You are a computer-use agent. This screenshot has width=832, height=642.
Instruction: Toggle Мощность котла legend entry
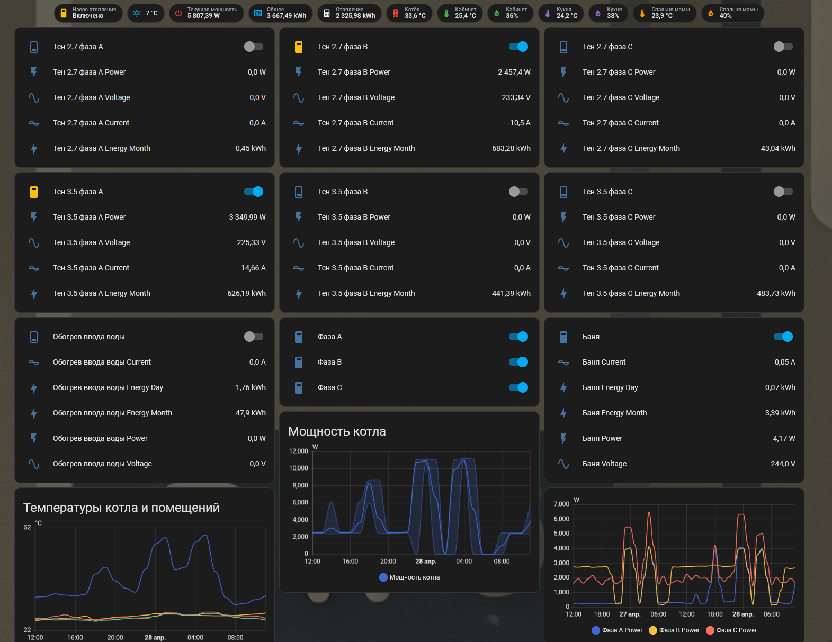tap(409, 577)
